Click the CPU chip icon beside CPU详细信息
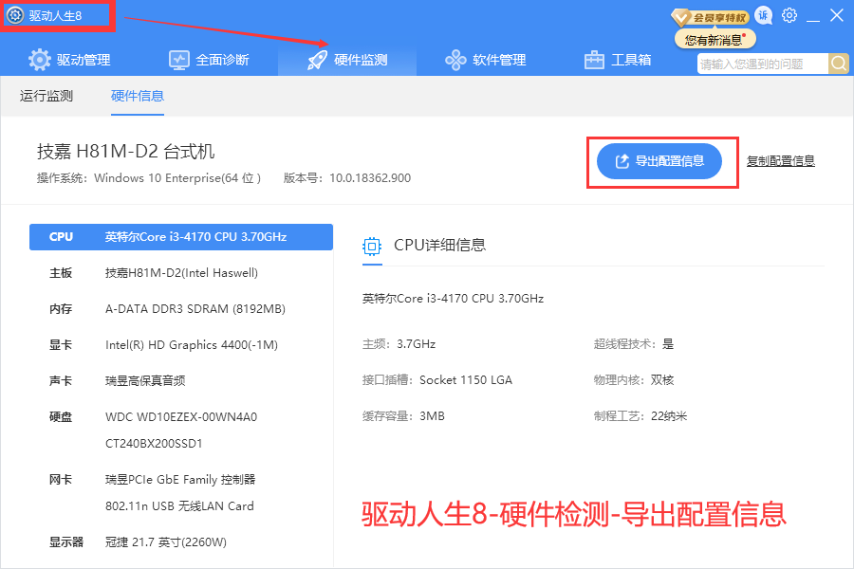854x569 pixels. 372,247
